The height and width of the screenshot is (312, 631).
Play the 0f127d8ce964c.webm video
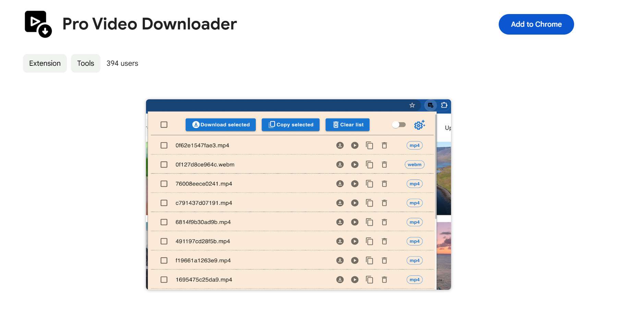click(355, 164)
